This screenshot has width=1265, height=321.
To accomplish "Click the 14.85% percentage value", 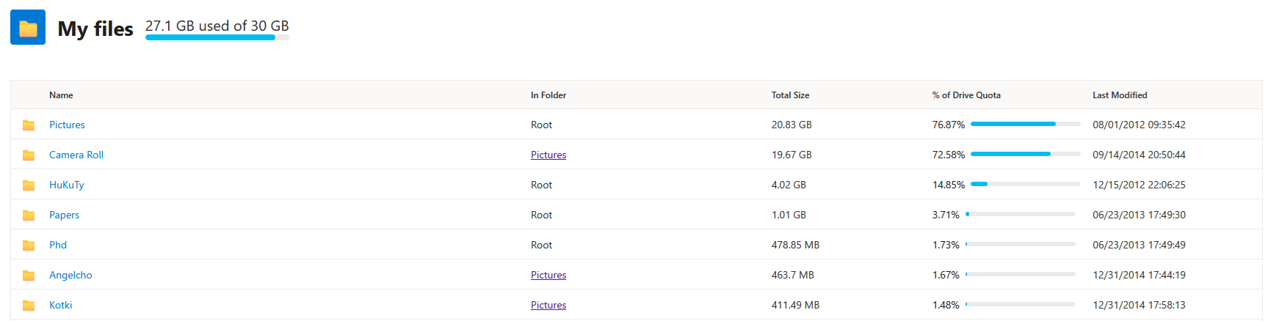I will (x=949, y=185).
